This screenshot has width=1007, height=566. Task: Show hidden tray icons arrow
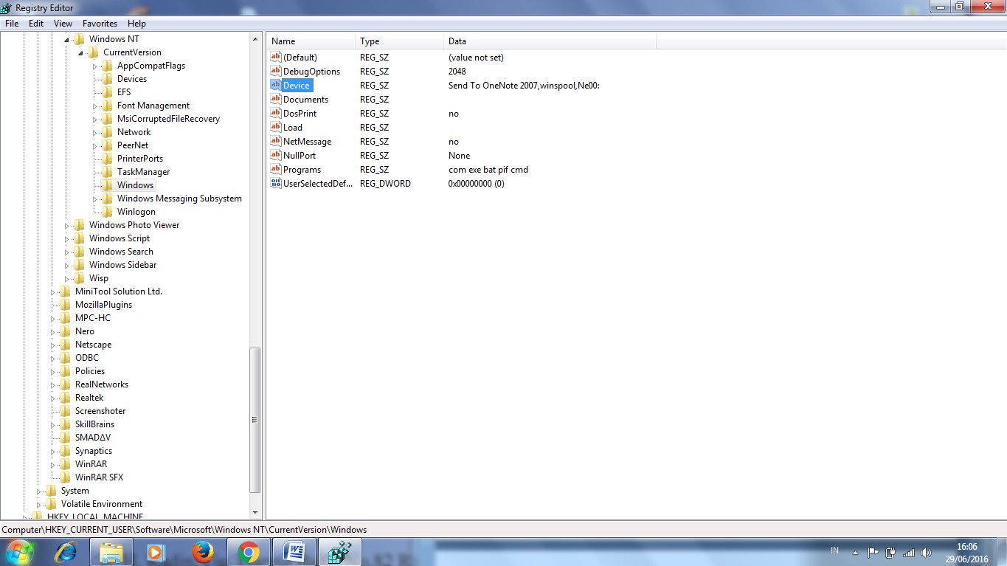[855, 552]
